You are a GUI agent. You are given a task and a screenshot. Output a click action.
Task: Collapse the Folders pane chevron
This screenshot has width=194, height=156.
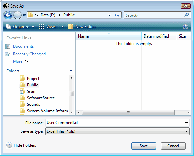[x=71, y=71]
